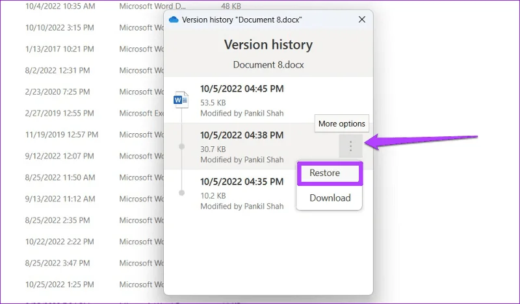Open More options for 04:38 PM version
Image resolution: width=520 pixels, height=304 pixels.
350,146
